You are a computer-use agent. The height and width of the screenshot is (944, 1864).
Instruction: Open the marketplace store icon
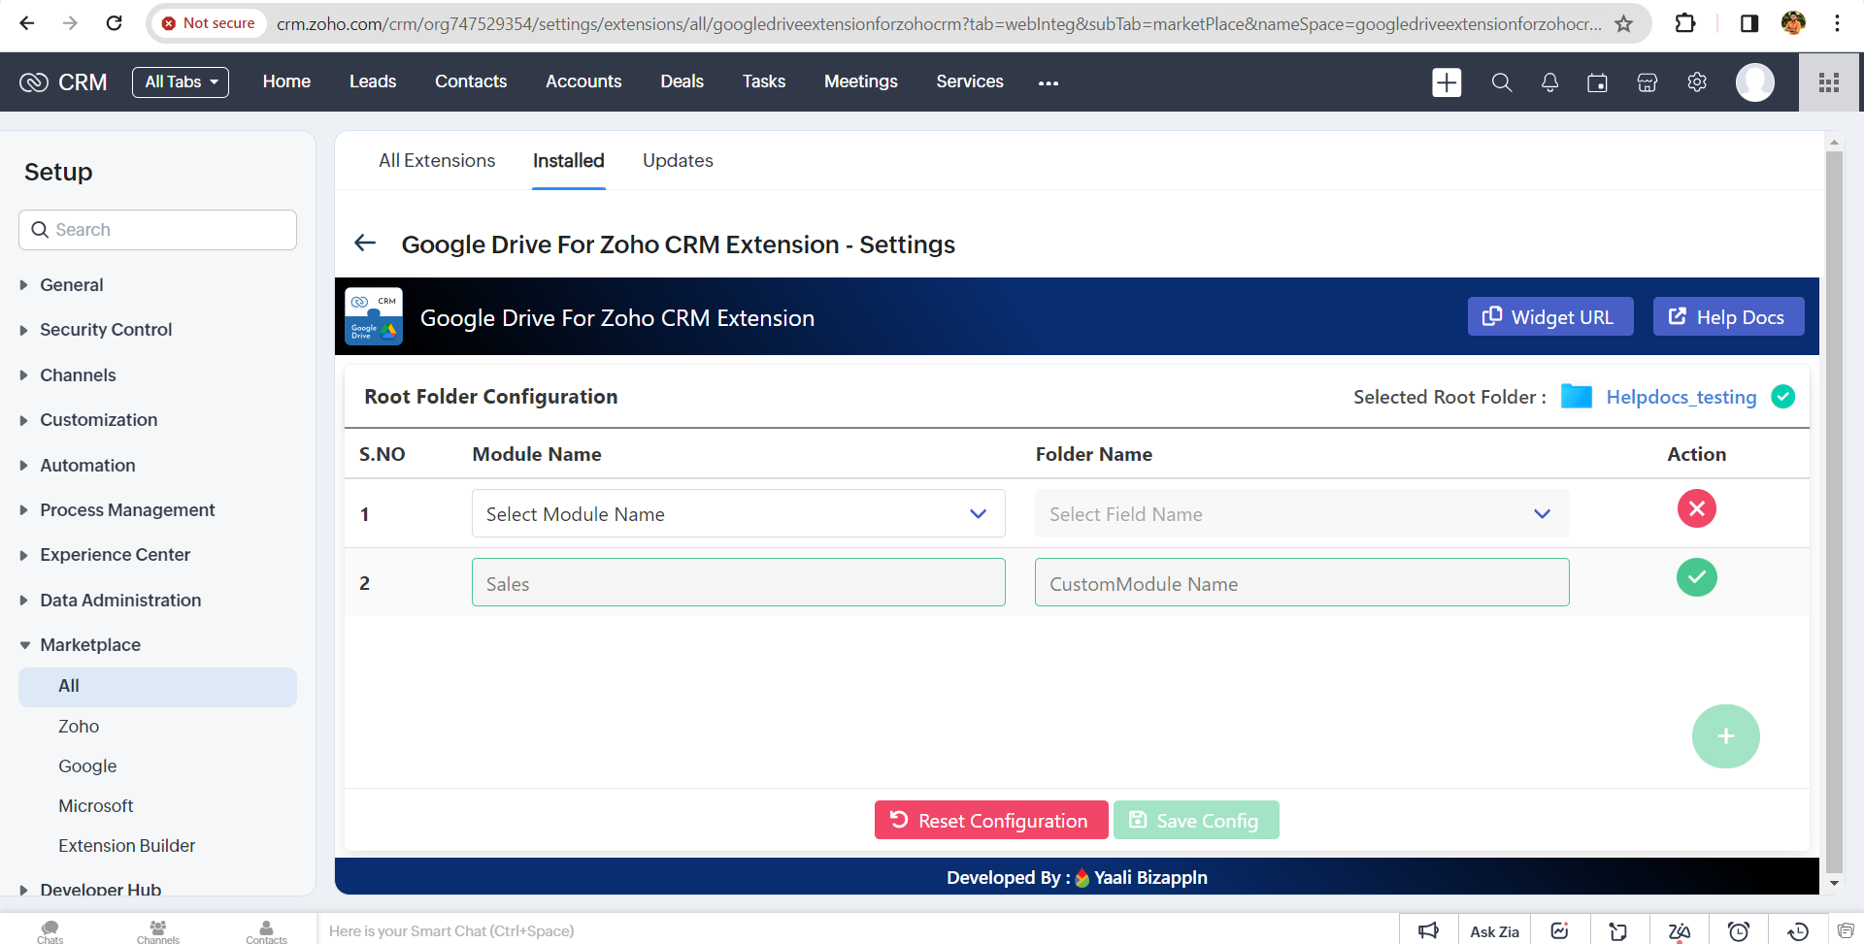click(x=1647, y=82)
